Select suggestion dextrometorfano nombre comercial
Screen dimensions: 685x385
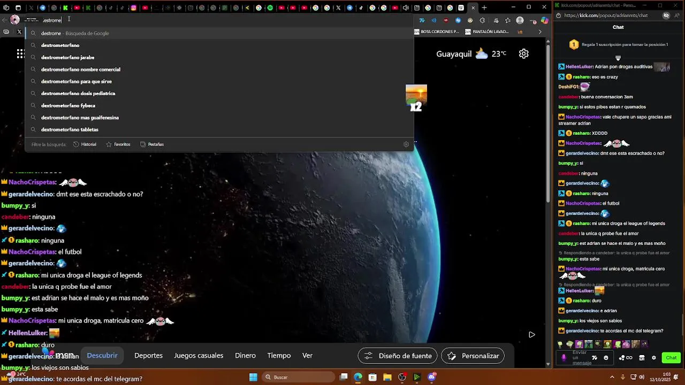click(x=219, y=70)
